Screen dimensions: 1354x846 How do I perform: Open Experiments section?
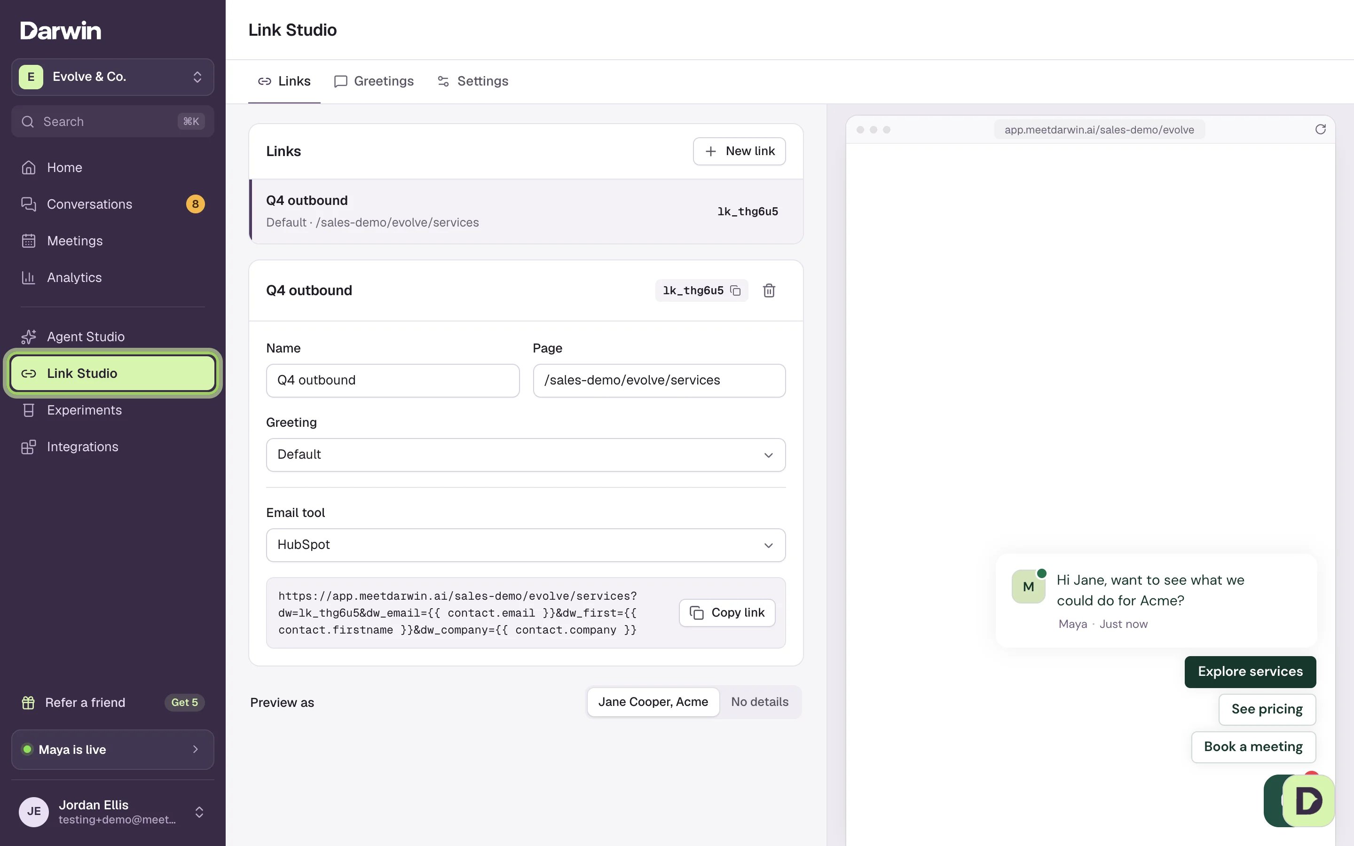click(x=112, y=410)
